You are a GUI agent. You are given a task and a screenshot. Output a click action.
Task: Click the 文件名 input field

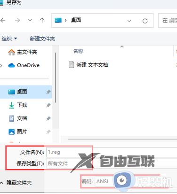pos(112,152)
